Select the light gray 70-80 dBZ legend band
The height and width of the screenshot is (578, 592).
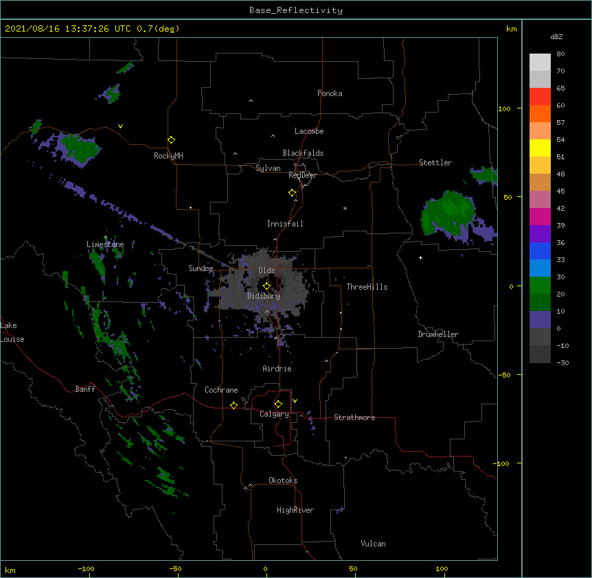[x=540, y=62]
